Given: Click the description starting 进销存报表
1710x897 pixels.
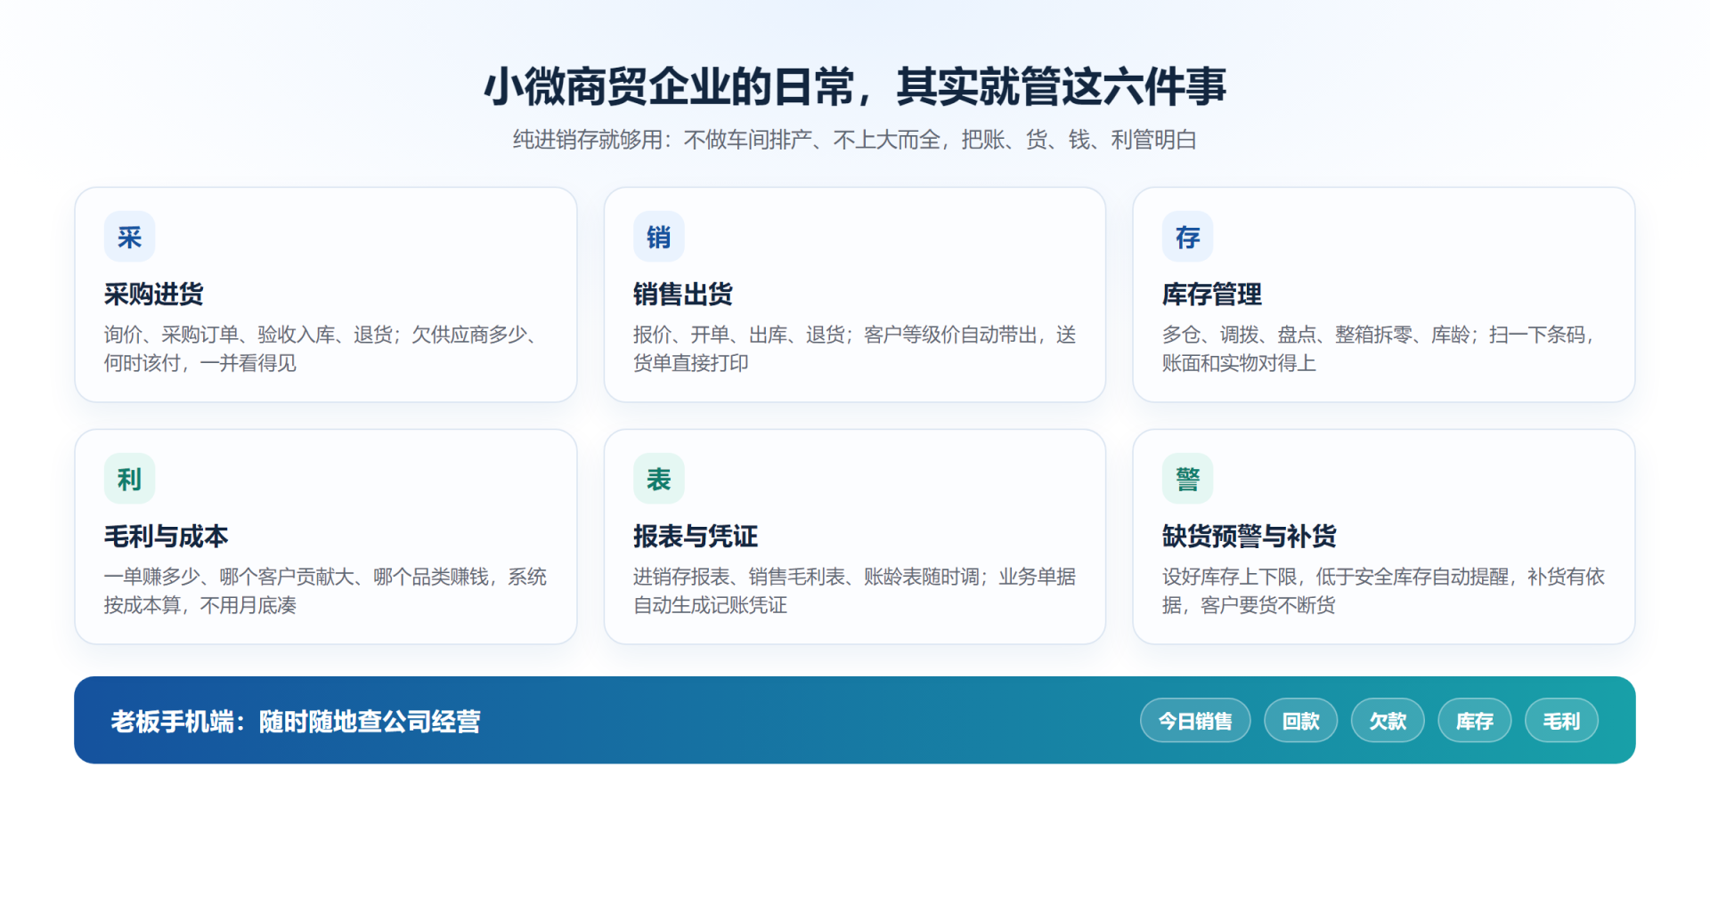Looking at the screenshot, I should [x=855, y=591].
